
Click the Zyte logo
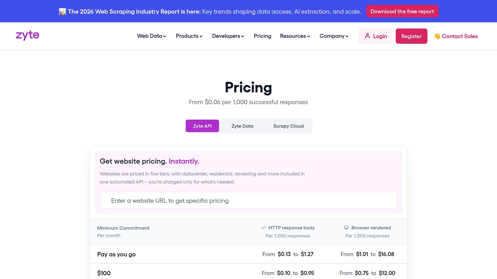(27, 36)
